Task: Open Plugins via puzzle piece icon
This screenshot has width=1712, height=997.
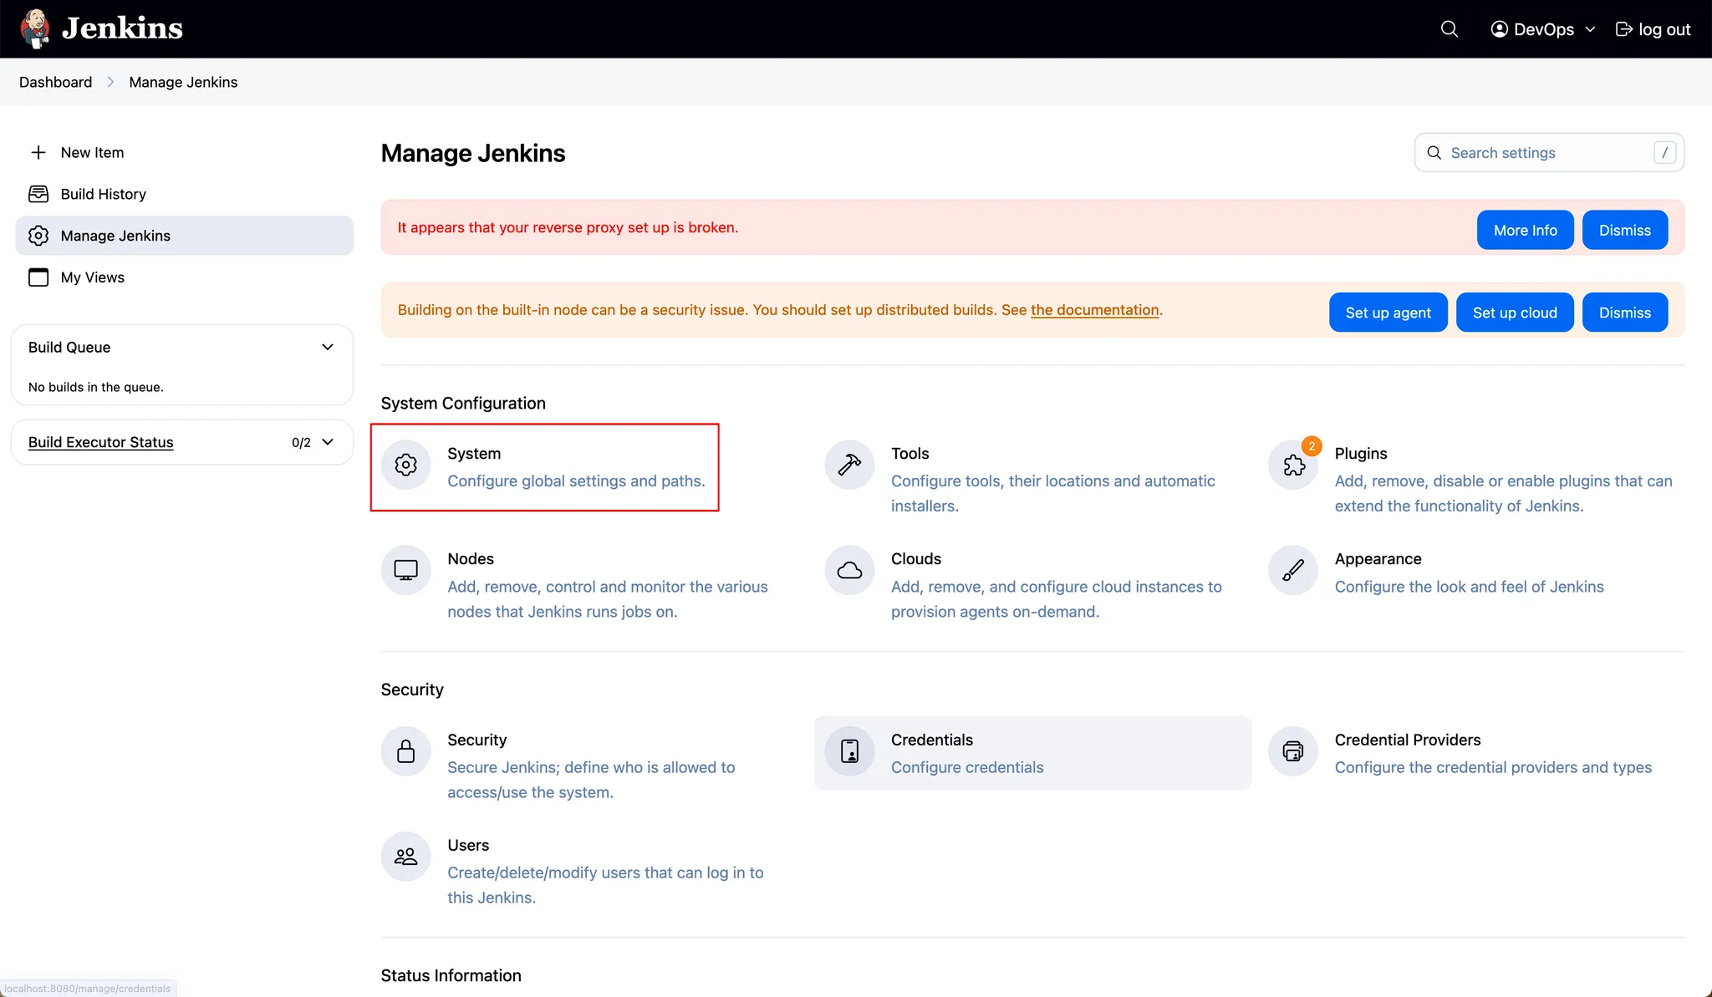Action: coord(1293,465)
